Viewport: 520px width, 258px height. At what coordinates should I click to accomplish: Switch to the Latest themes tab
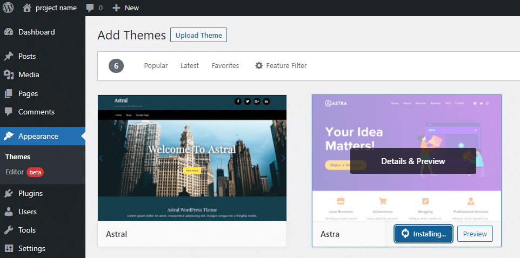pyautogui.click(x=190, y=65)
